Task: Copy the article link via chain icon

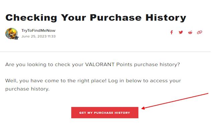Action: click(200, 32)
